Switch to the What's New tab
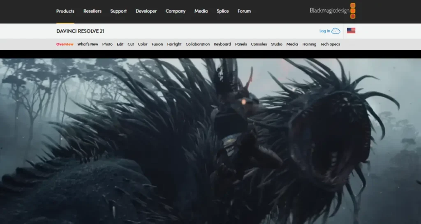421x224 pixels. click(x=88, y=44)
